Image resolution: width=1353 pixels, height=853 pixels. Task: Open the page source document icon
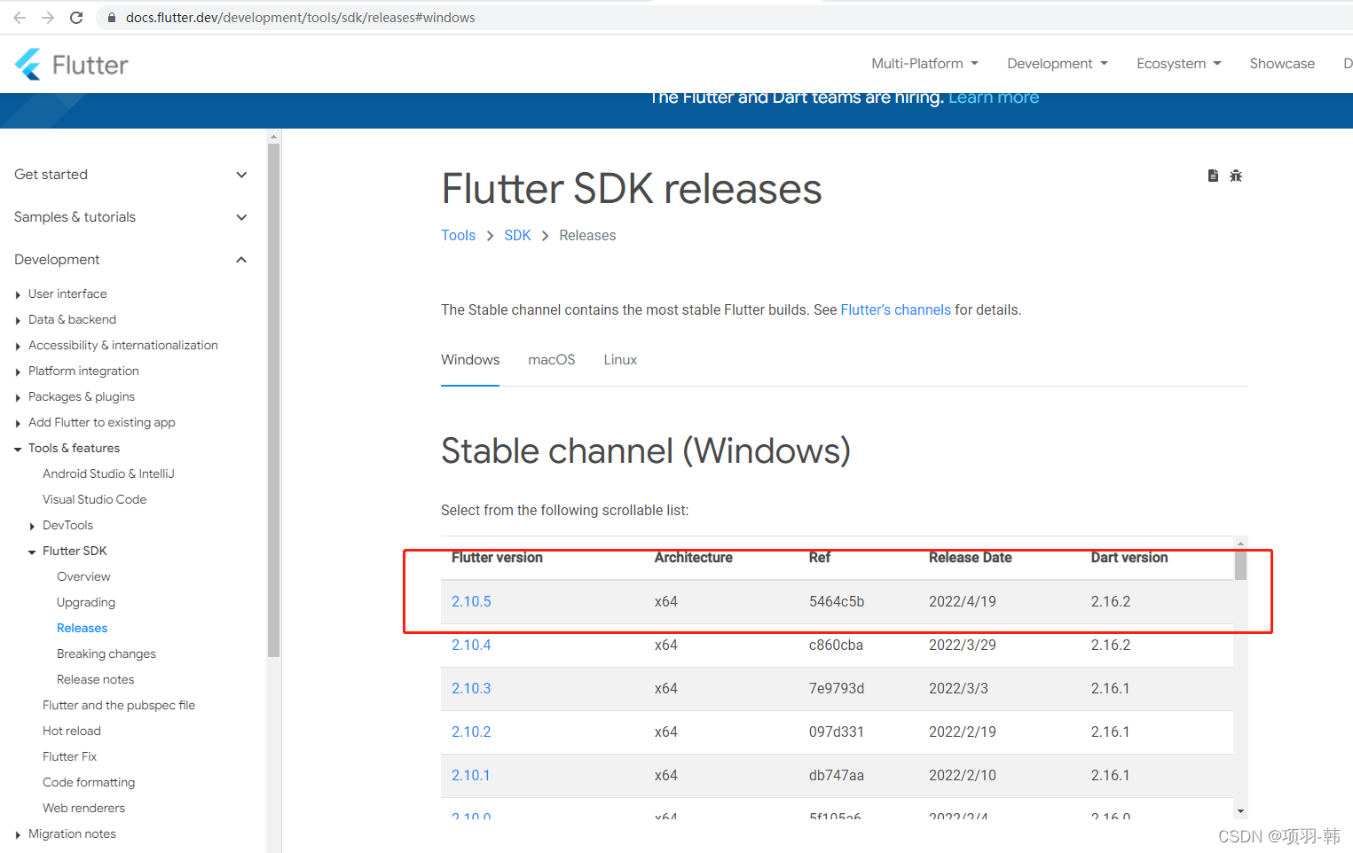pos(1213,176)
